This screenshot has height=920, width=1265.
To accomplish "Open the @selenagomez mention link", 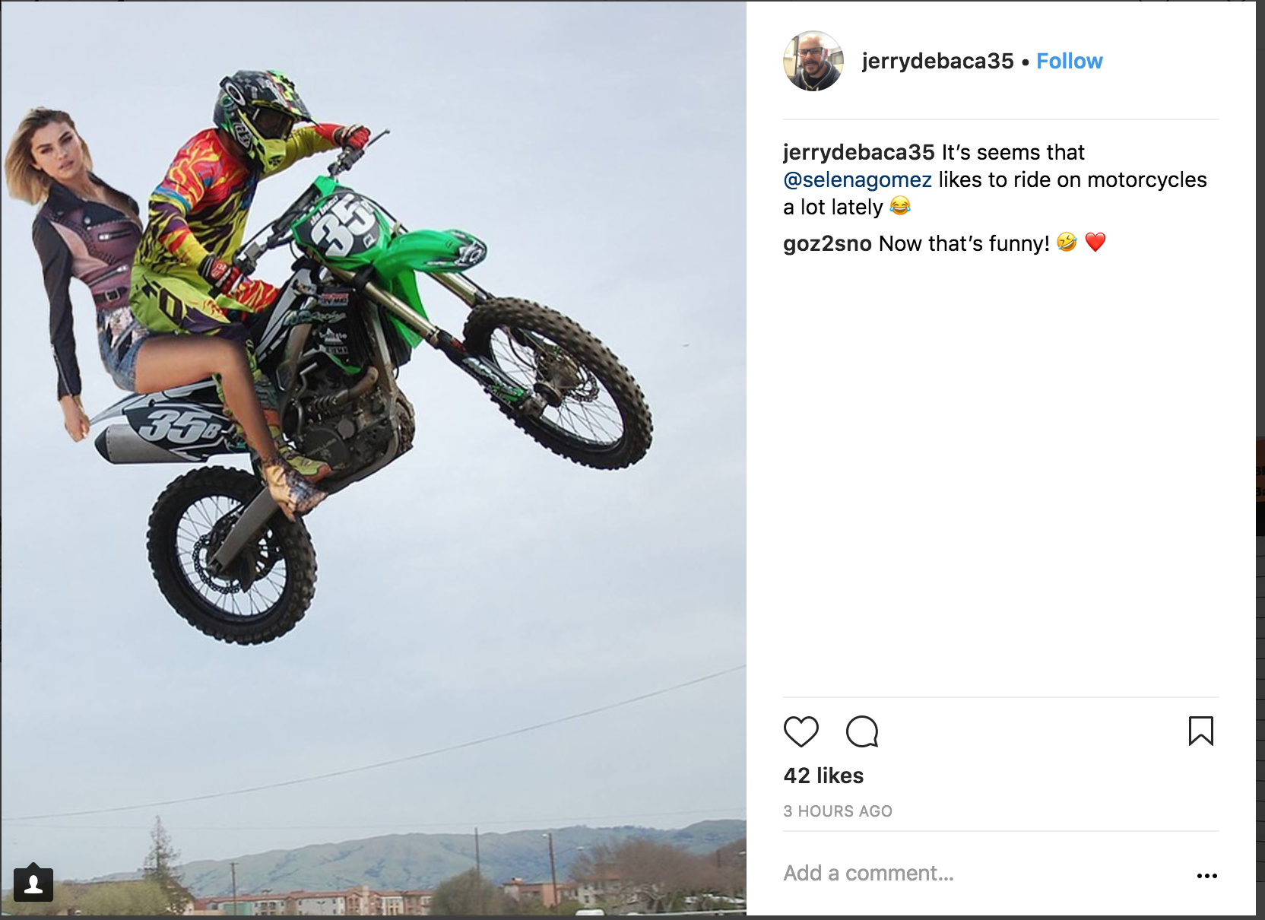I will (x=858, y=180).
